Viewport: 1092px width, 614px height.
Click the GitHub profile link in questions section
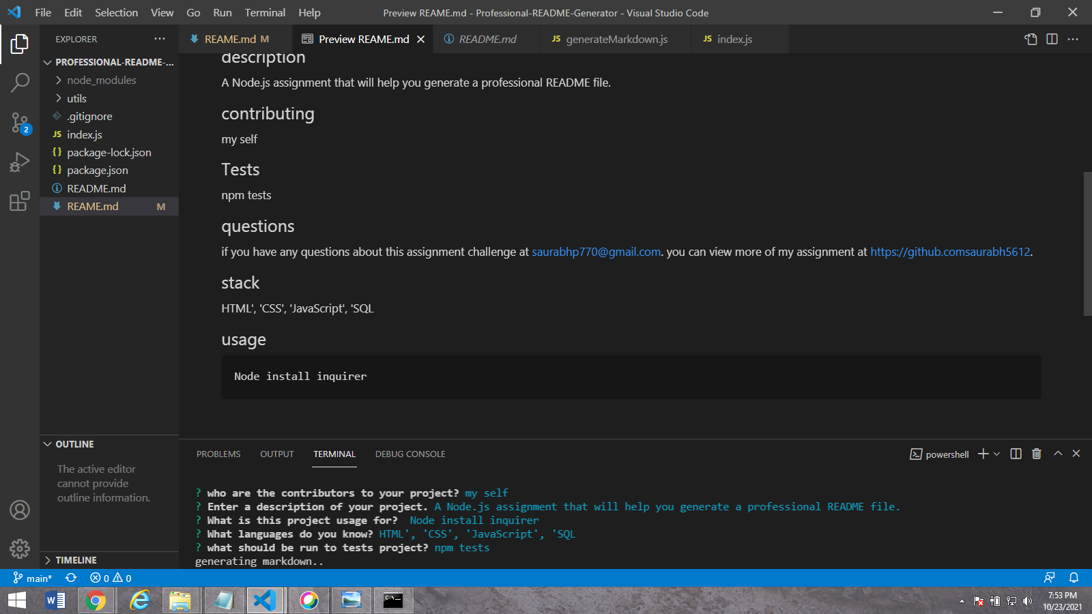click(949, 252)
